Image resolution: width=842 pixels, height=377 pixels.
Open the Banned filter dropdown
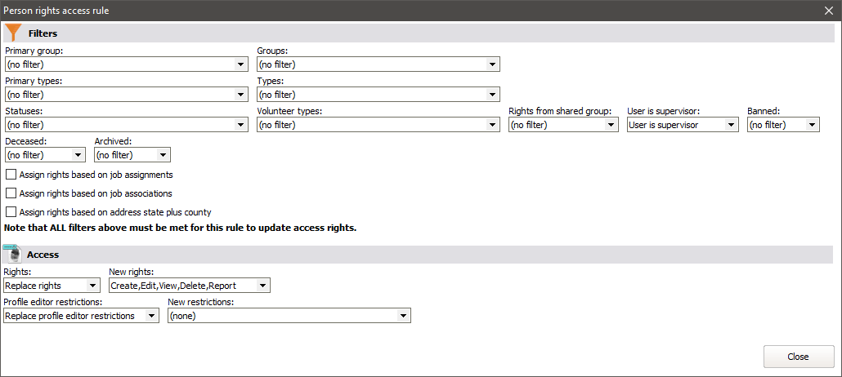point(783,125)
